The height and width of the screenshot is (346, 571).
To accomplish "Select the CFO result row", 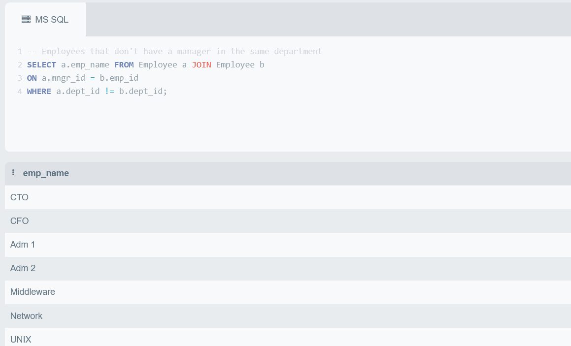I will click(x=288, y=221).
